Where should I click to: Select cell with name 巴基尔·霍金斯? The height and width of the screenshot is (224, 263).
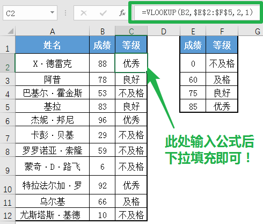click(x=52, y=92)
